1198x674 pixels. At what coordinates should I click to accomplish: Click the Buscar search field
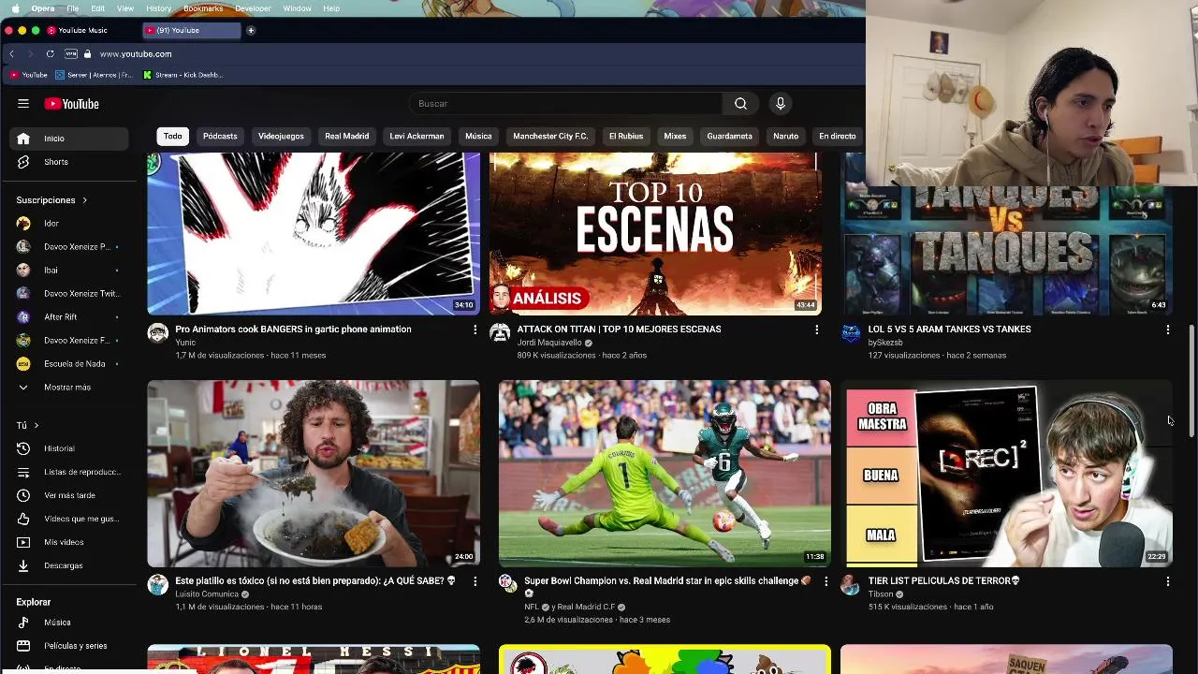[565, 104]
